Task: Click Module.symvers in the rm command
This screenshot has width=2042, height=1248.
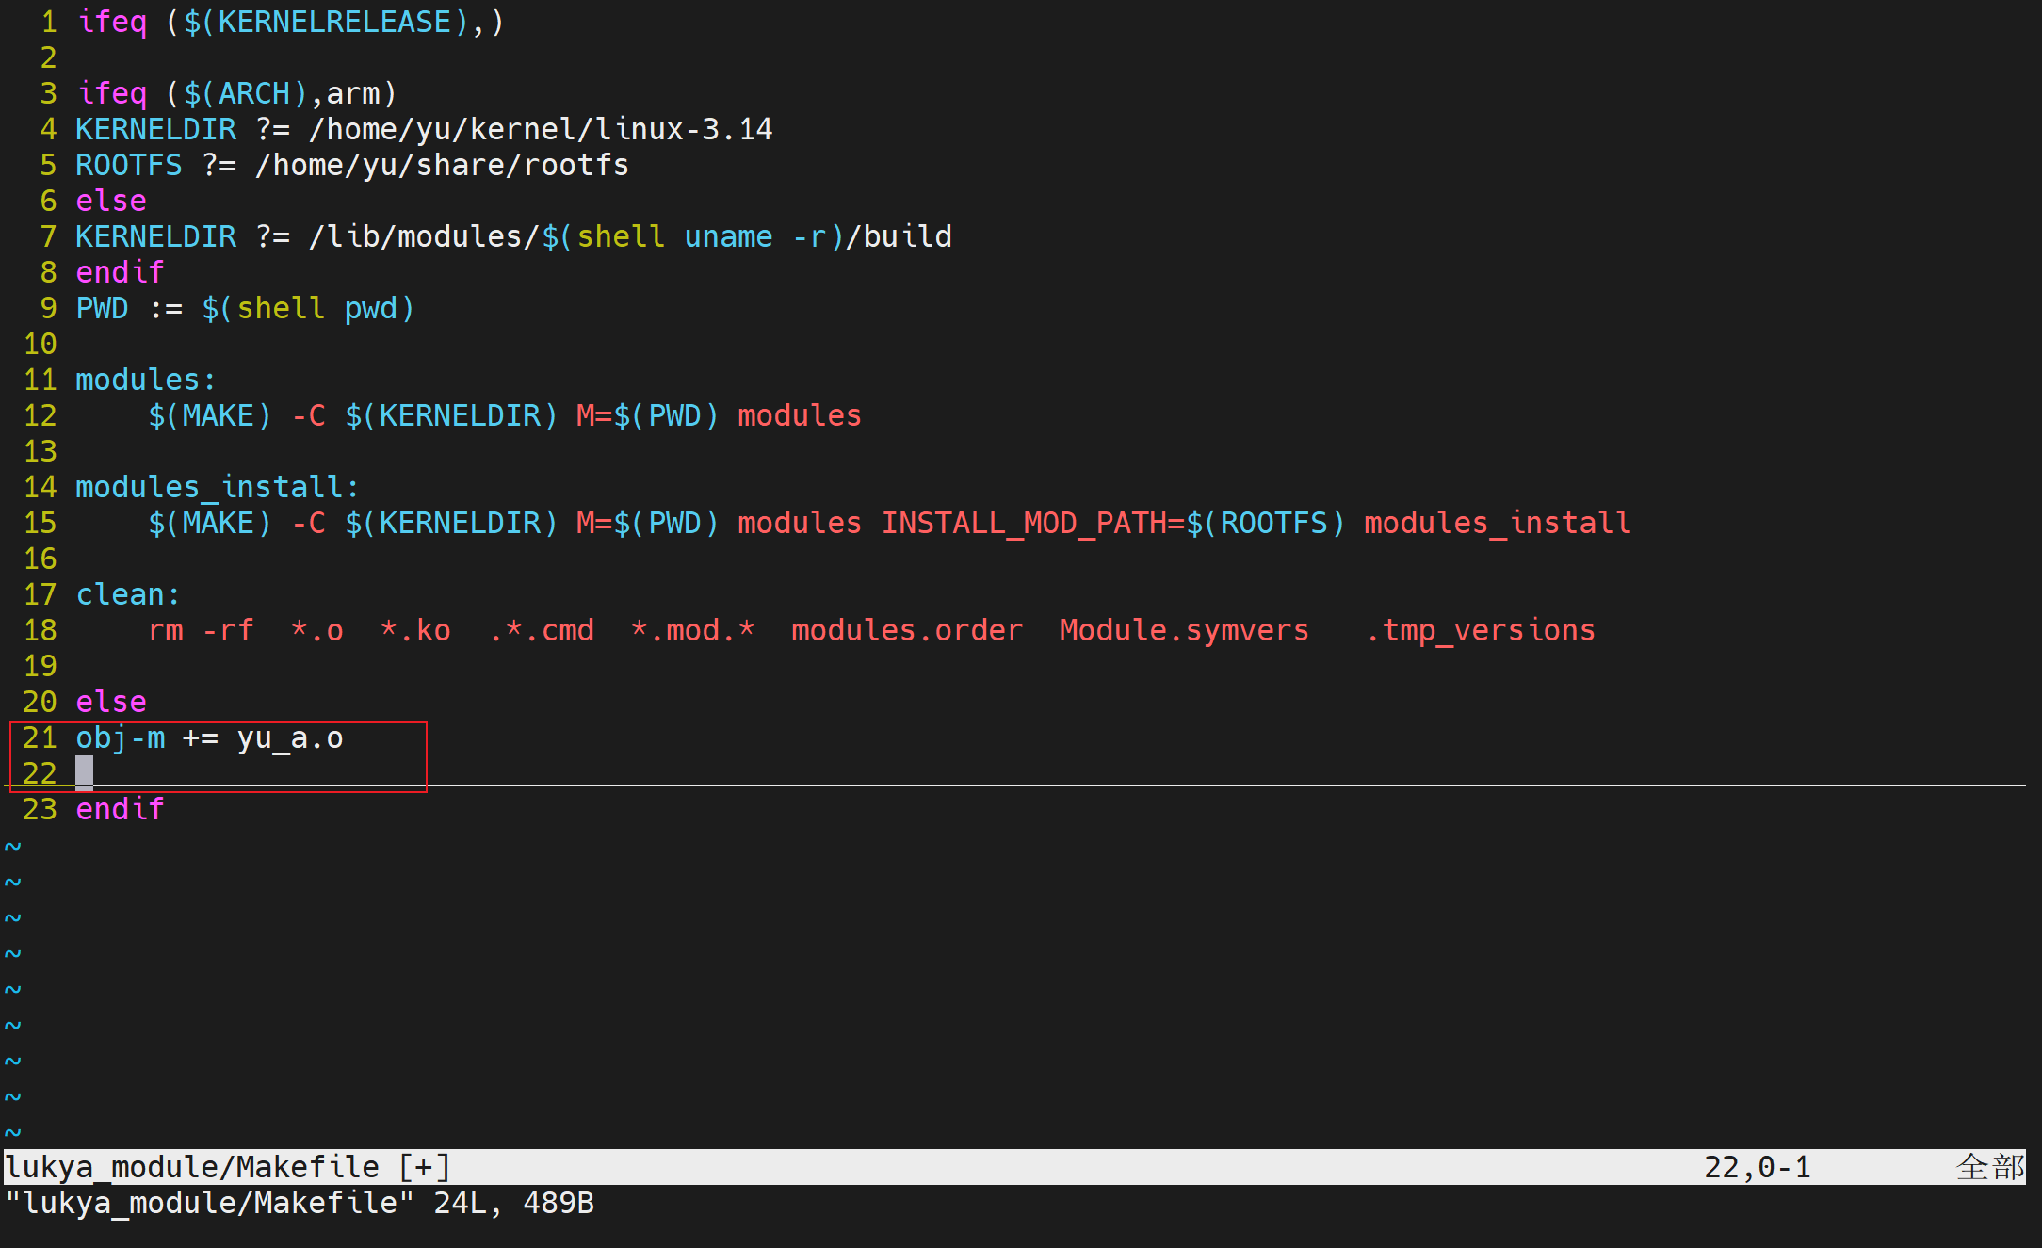Action: point(1183,630)
